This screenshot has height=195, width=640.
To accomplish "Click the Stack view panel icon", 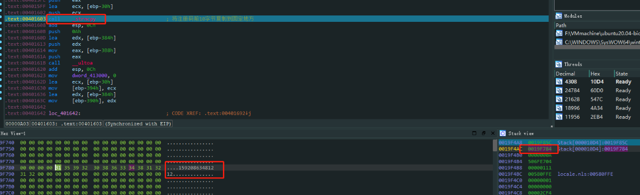I will coord(502,133).
